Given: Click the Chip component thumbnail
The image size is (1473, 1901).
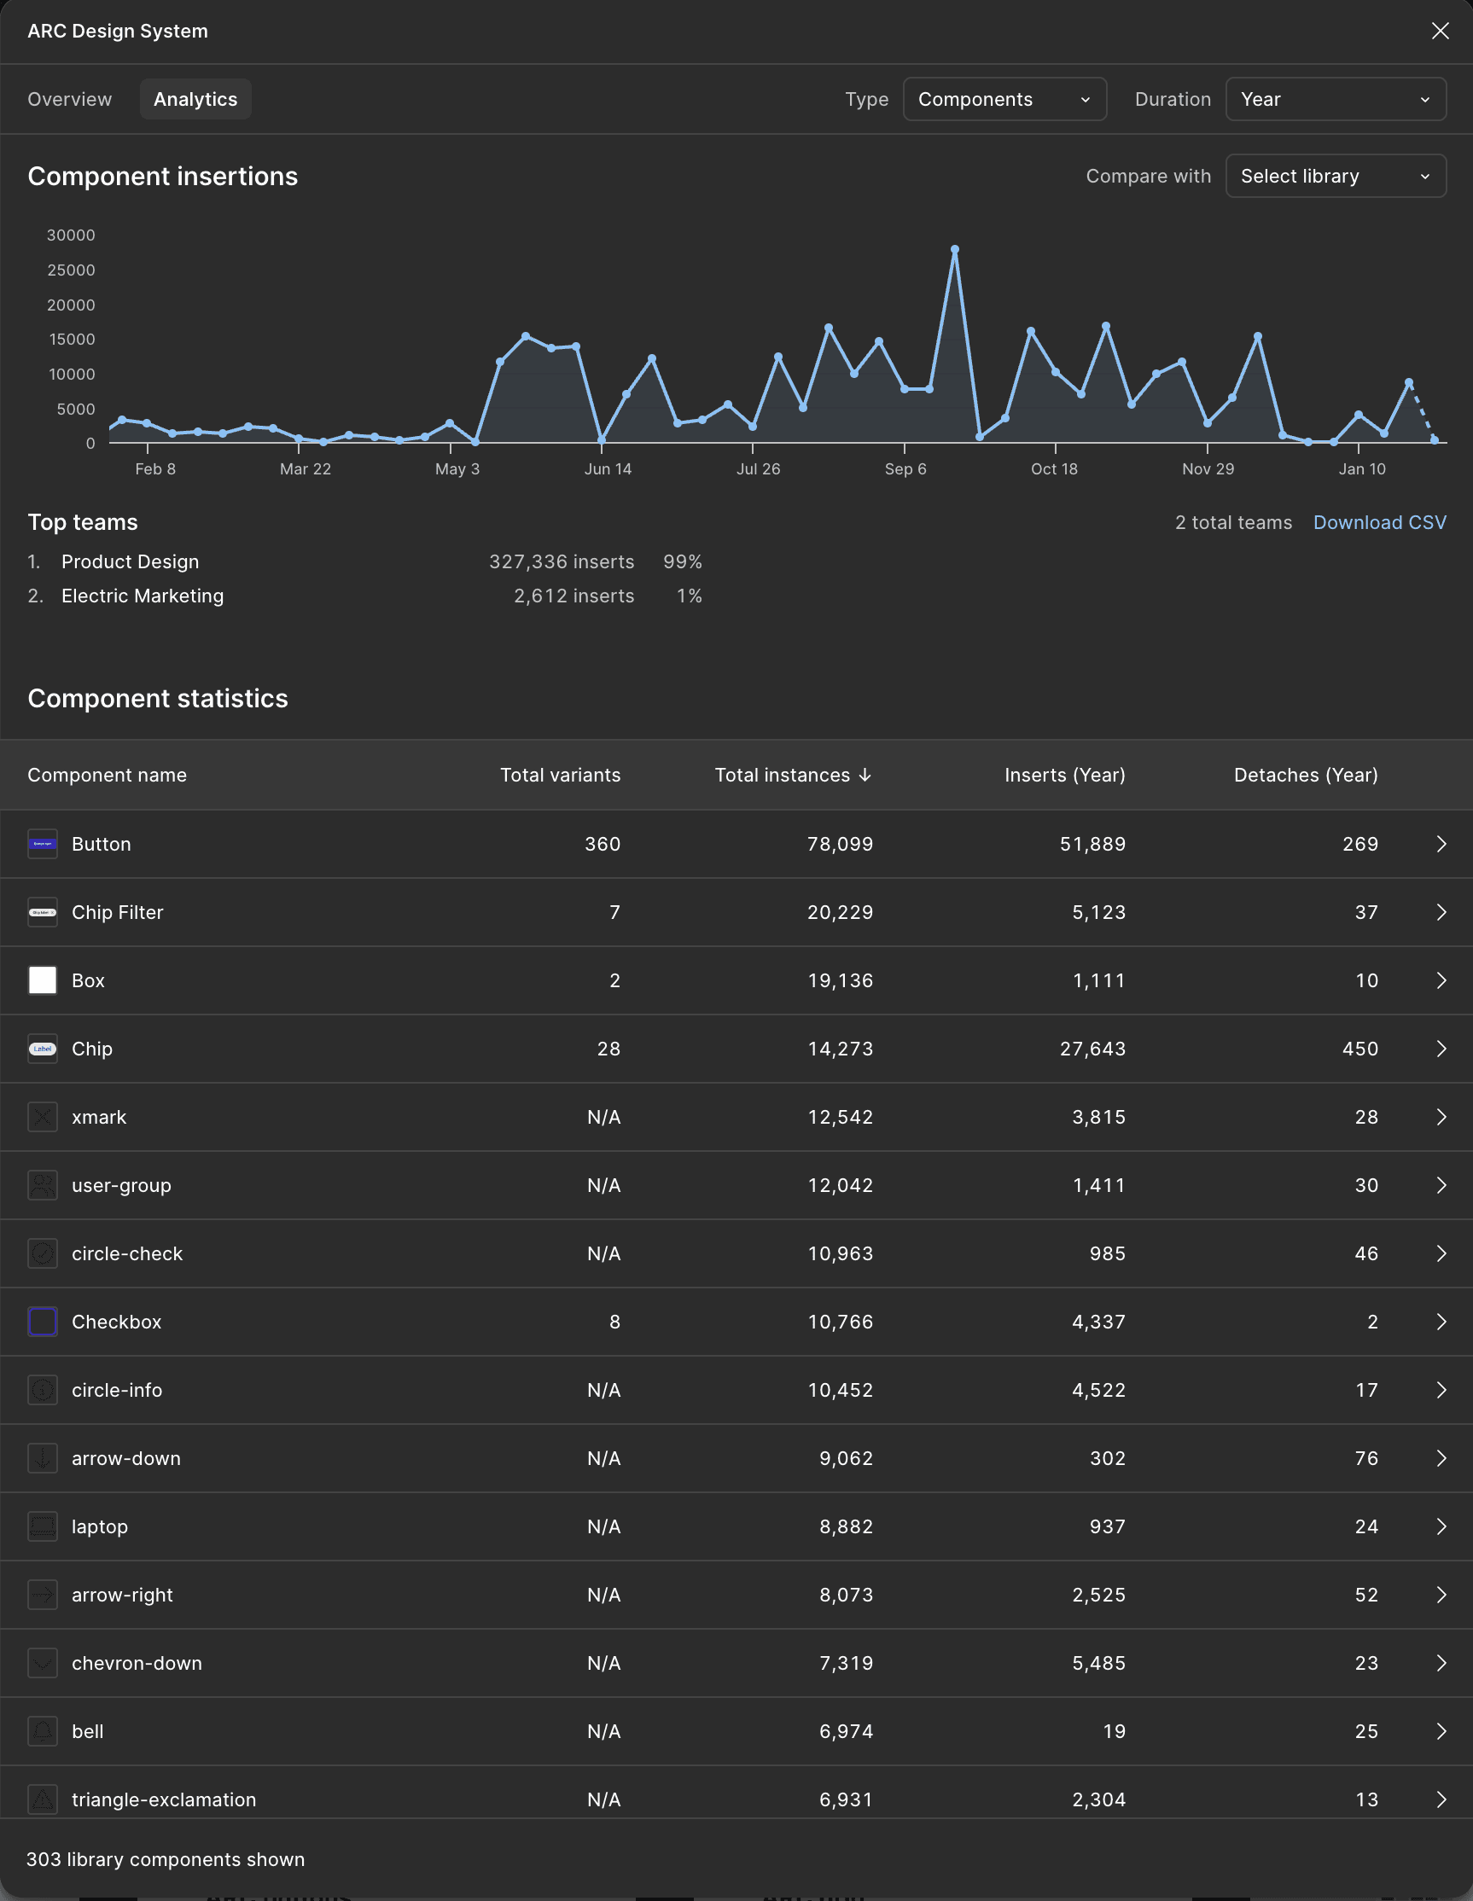Looking at the screenshot, I should [43, 1049].
